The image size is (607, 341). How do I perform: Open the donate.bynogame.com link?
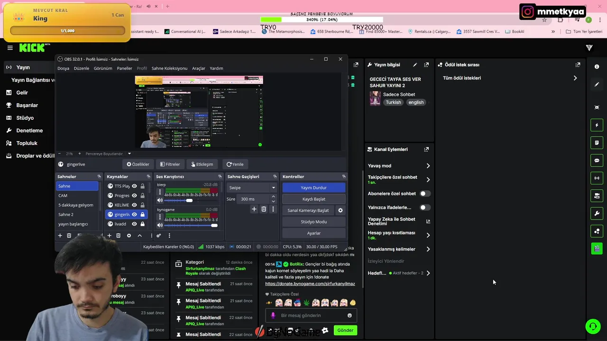coord(310,284)
